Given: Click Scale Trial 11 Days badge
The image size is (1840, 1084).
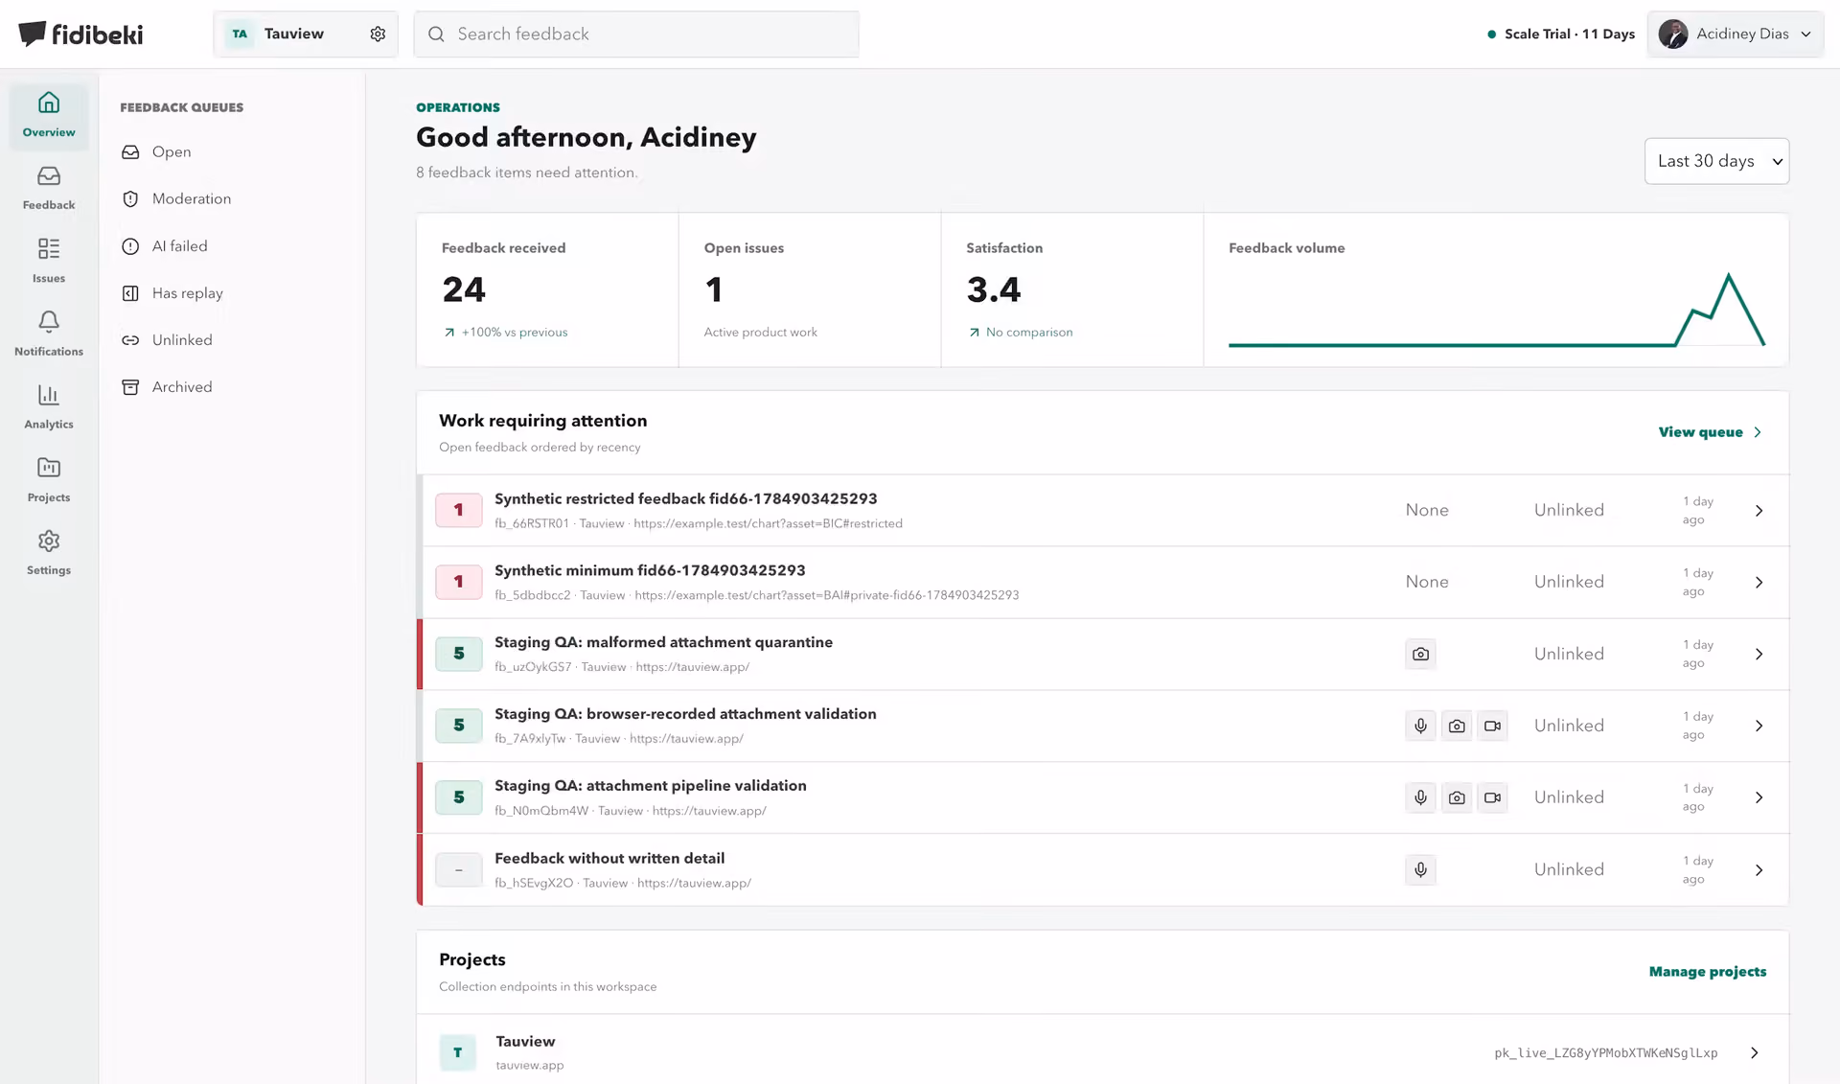Looking at the screenshot, I should pyautogui.click(x=1561, y=35).
